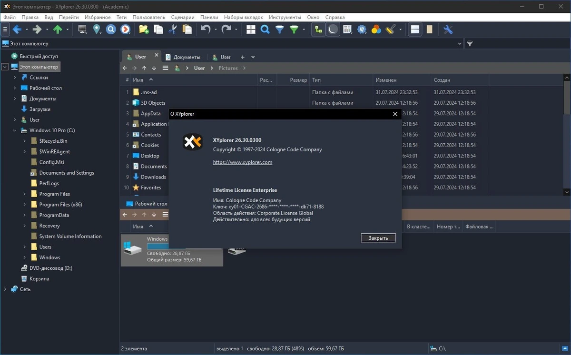Select DVD-дисковод (D:) in the tree
This screenshot has width=571, height=355.
point(51,268)
